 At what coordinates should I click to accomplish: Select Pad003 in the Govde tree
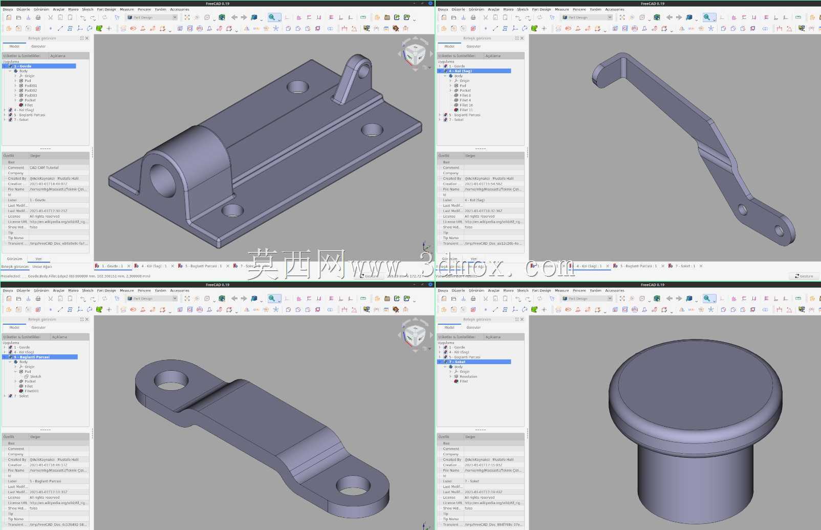[x=31, y=95]
